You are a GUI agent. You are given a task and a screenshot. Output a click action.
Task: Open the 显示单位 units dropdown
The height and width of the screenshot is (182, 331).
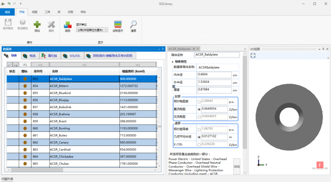pos(92,30)
